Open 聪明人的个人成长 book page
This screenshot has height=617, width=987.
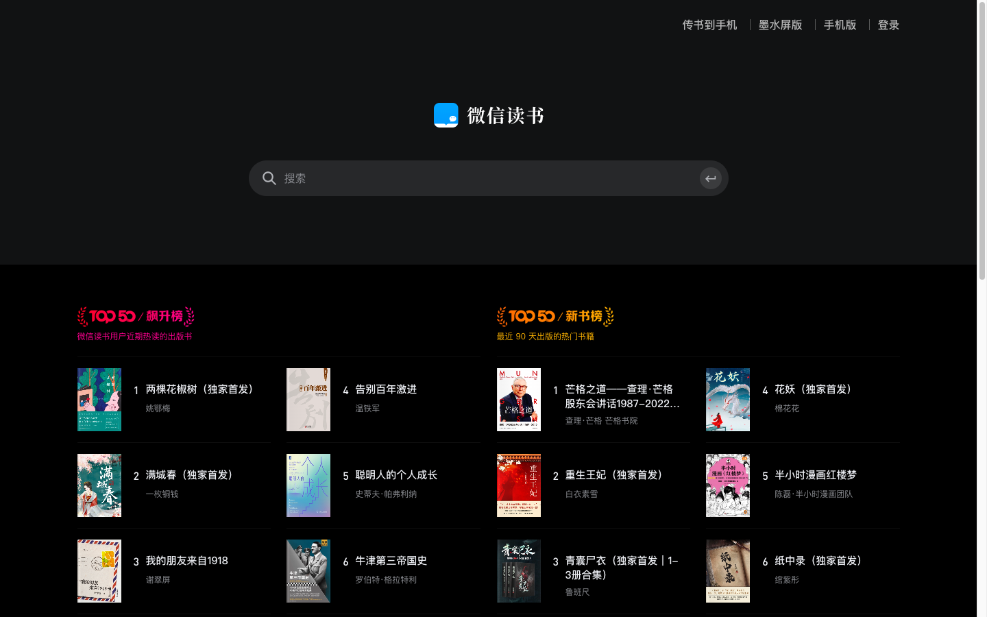(x=394, y=474)
